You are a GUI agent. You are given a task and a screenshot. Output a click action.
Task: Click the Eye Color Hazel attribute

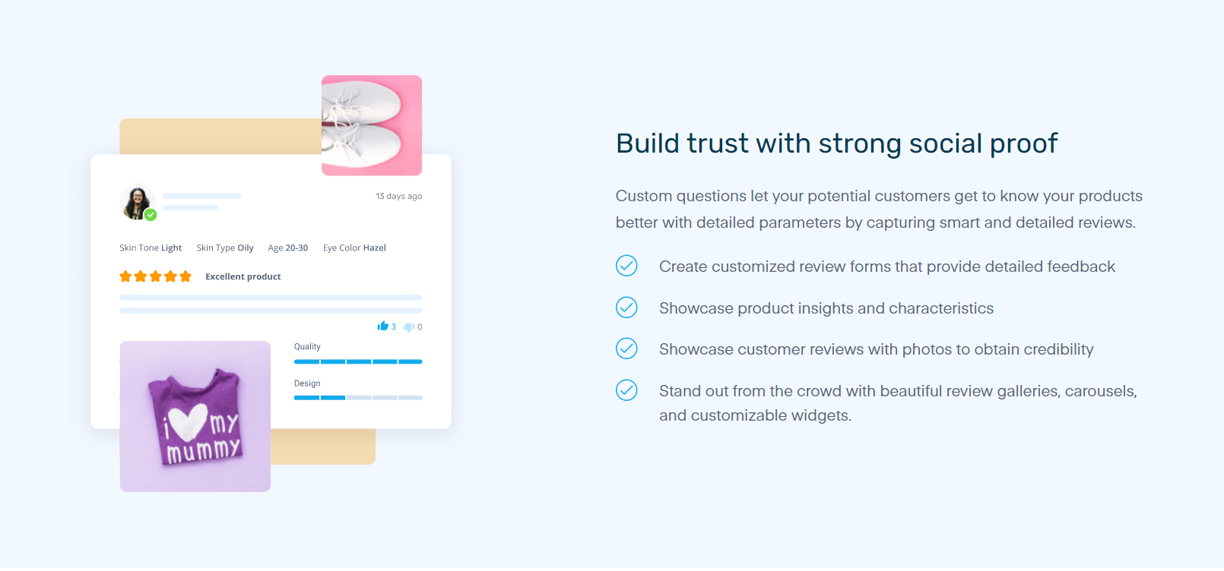(354, 248)
